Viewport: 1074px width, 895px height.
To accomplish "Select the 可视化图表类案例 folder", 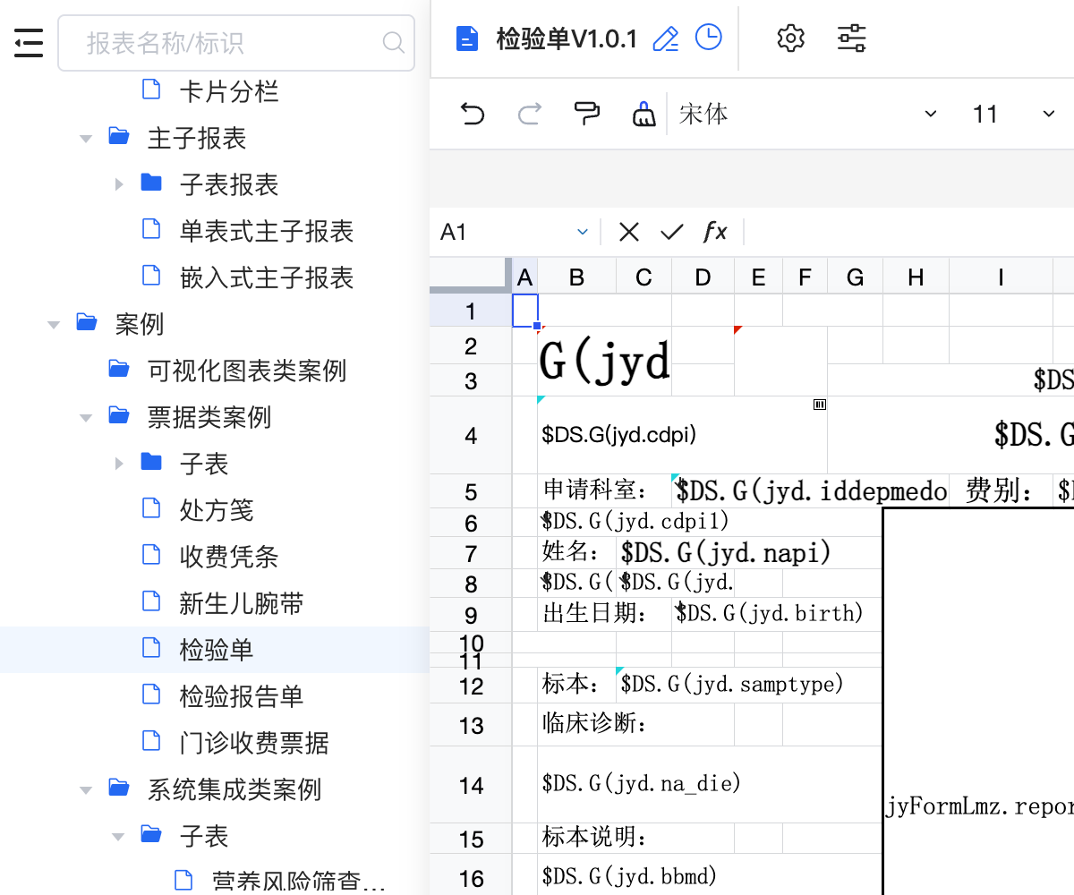I will pos(247,371).
